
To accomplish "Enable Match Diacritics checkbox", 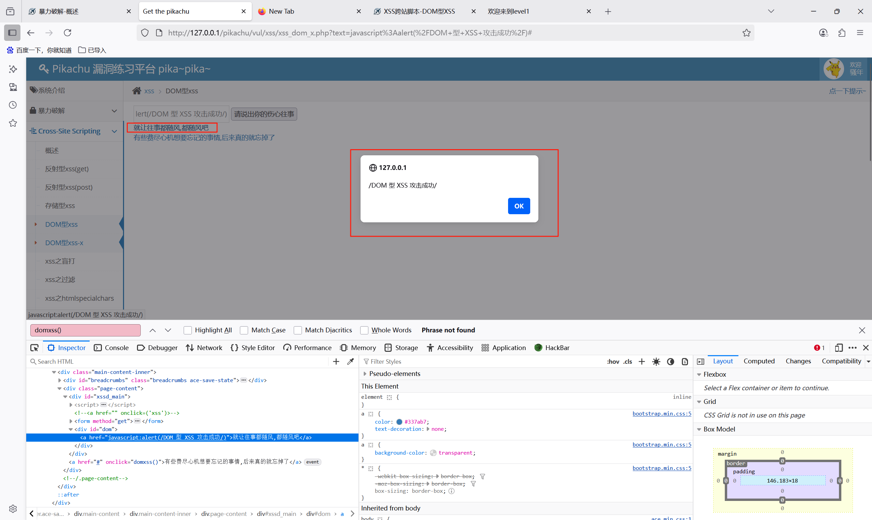I will point(298,330).
